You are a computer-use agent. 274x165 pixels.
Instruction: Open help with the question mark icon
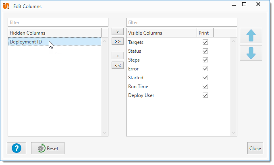[x=17, y=148]
